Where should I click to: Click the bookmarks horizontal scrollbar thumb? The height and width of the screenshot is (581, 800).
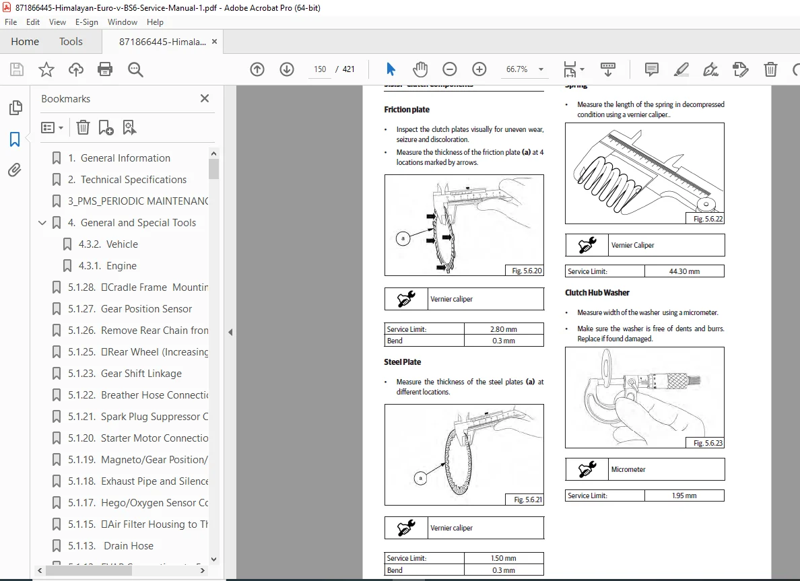pos(89,571)
